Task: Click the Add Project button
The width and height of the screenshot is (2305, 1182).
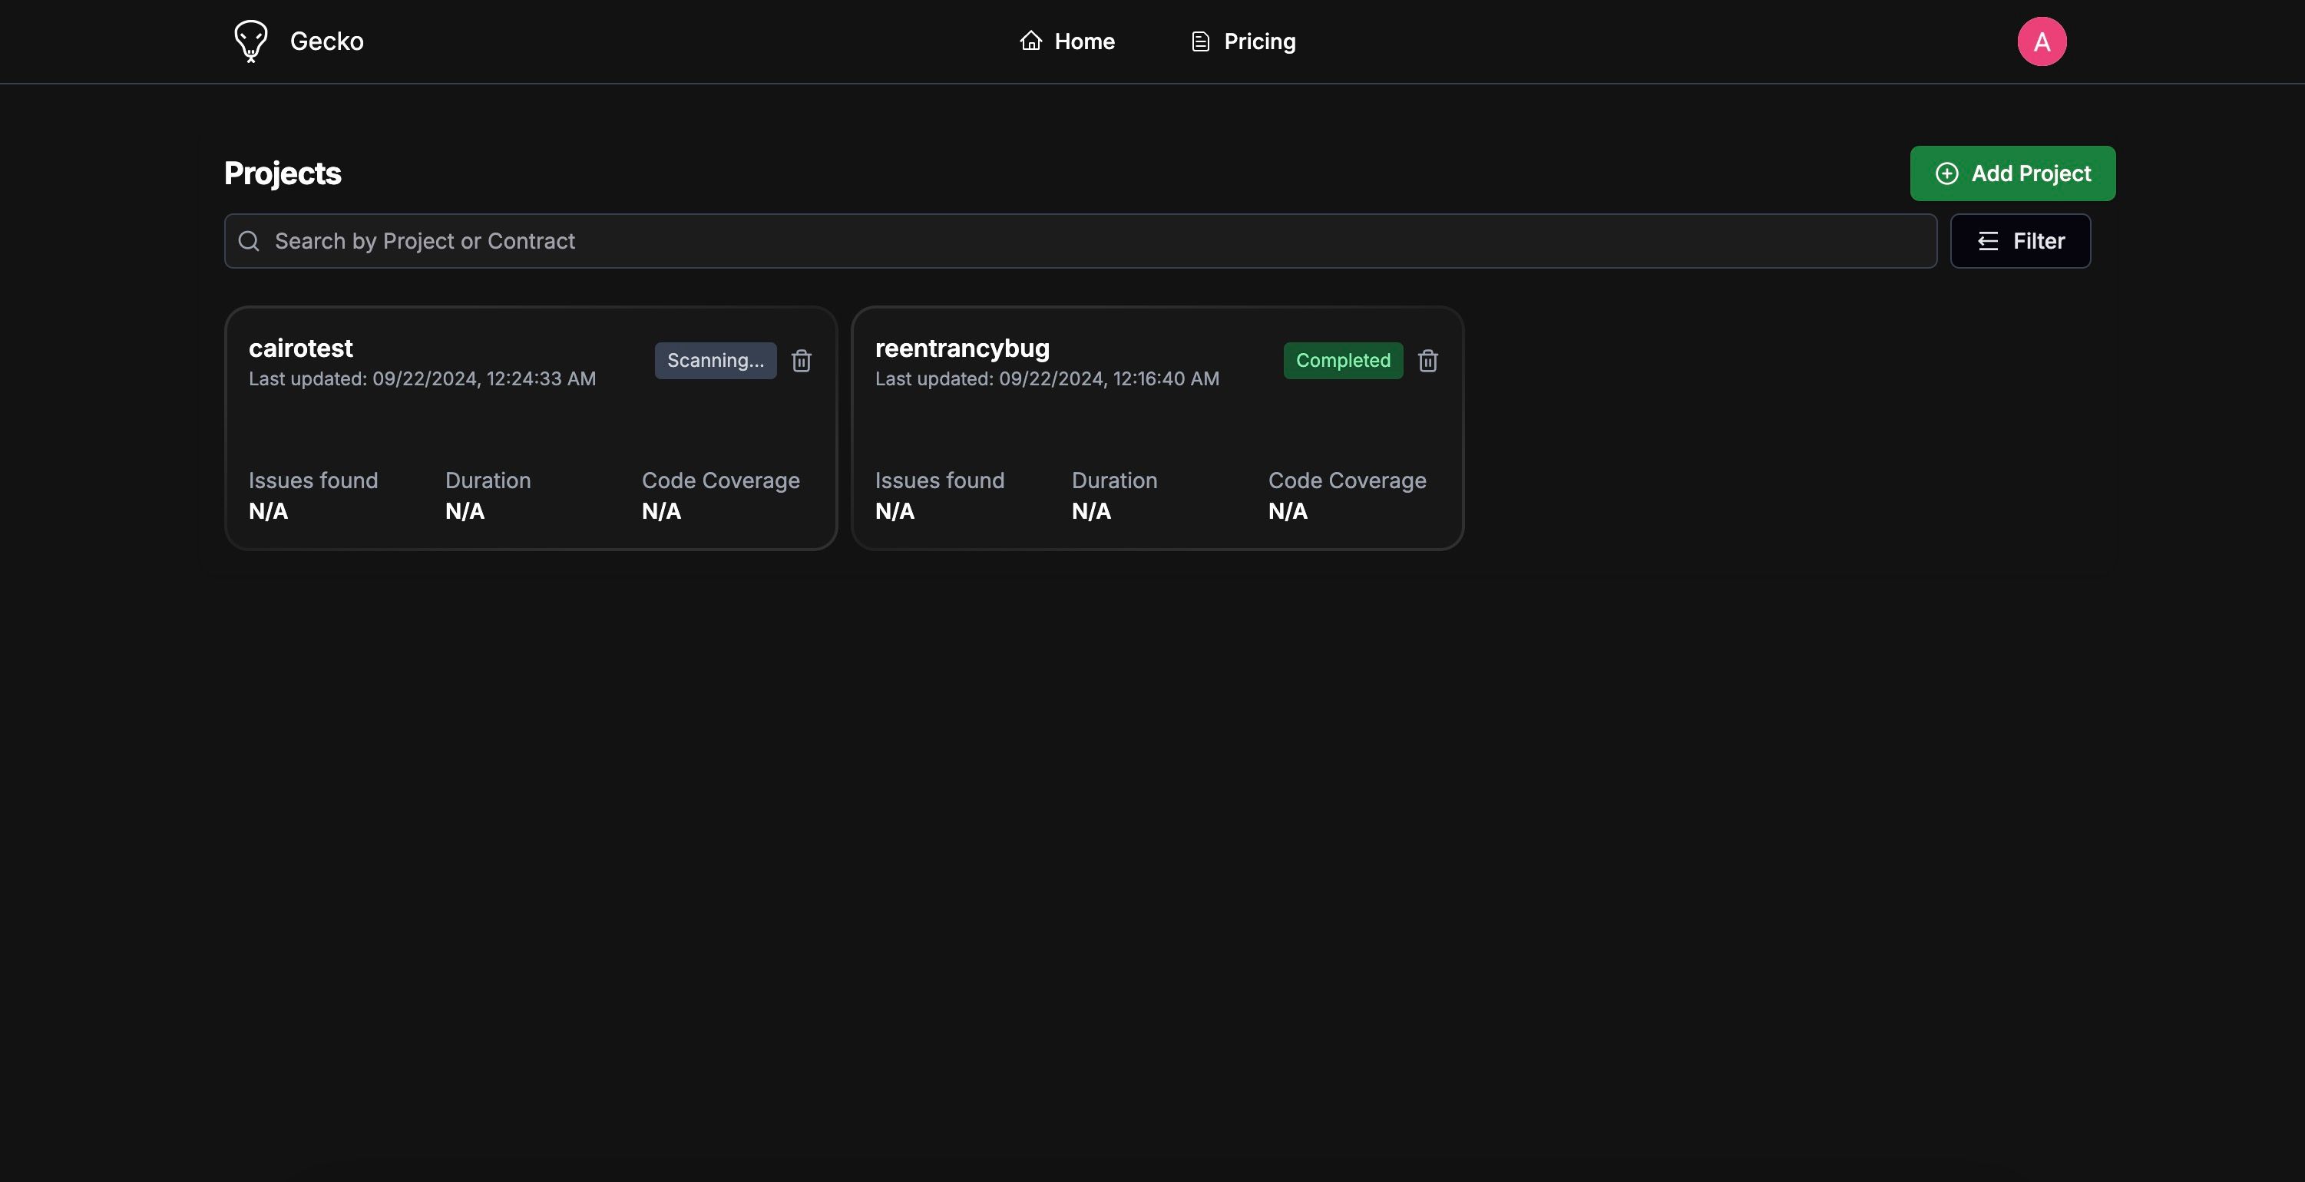Action: pos(2012,173)
